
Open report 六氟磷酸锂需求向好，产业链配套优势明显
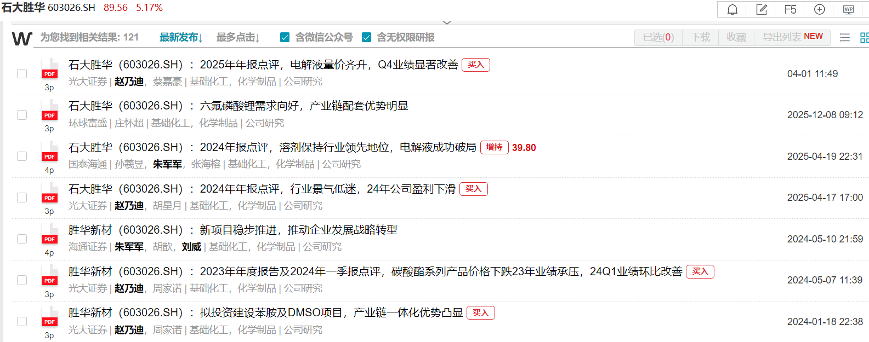tap(238, 106)
